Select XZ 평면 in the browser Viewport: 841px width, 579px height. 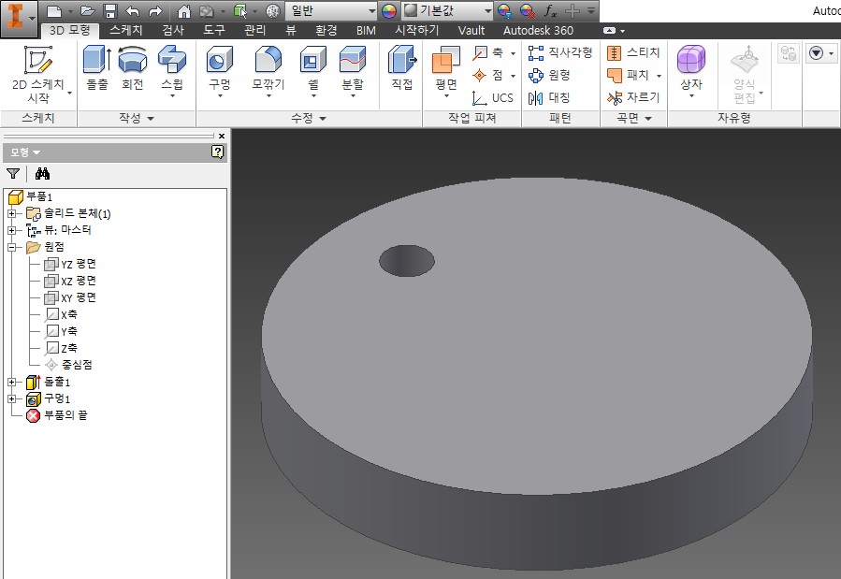pyautogui.click(x=70, y=281)
